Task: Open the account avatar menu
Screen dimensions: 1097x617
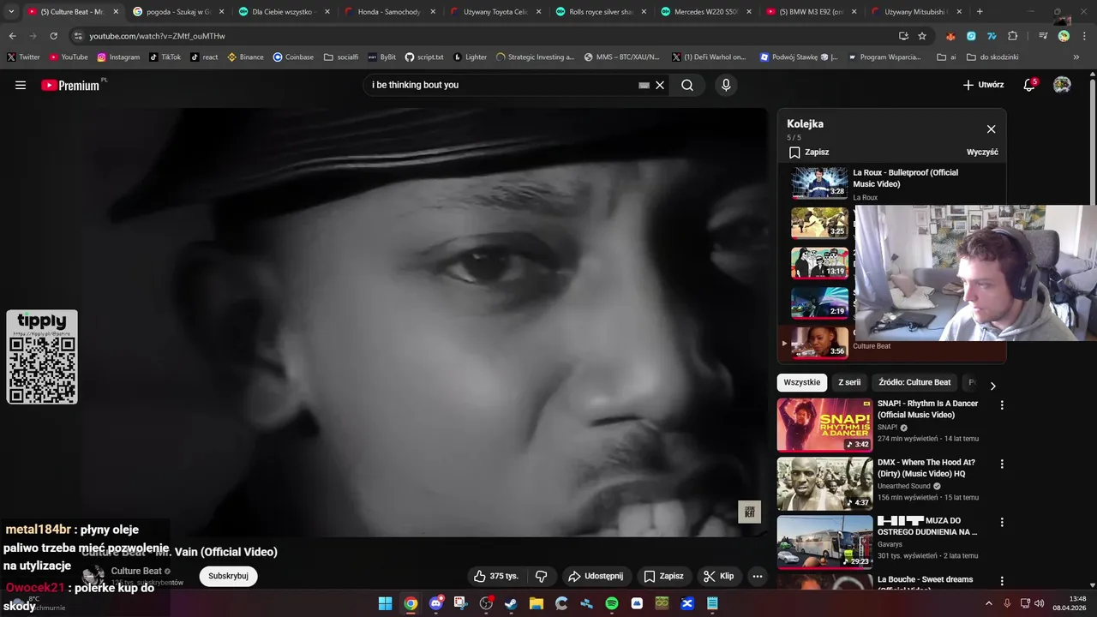Action: 1062,85
